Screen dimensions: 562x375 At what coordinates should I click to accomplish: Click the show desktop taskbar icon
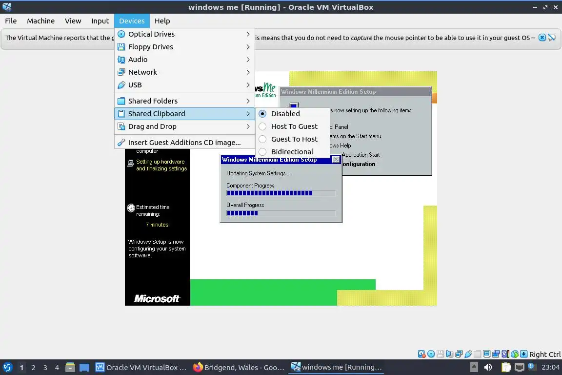coord(84,368)
